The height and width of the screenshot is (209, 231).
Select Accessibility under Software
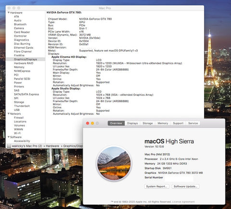tap(22, 141)
